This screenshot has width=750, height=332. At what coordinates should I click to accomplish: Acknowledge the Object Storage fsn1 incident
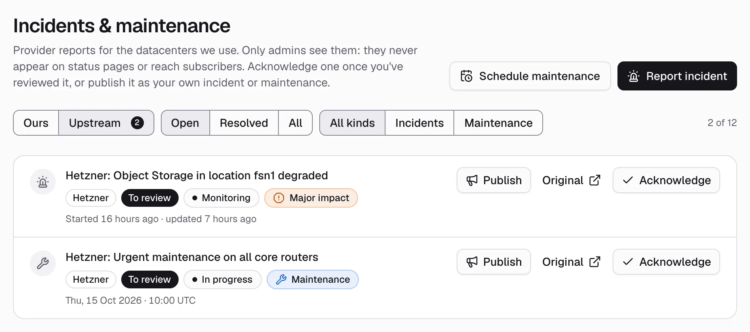(666, 180)
